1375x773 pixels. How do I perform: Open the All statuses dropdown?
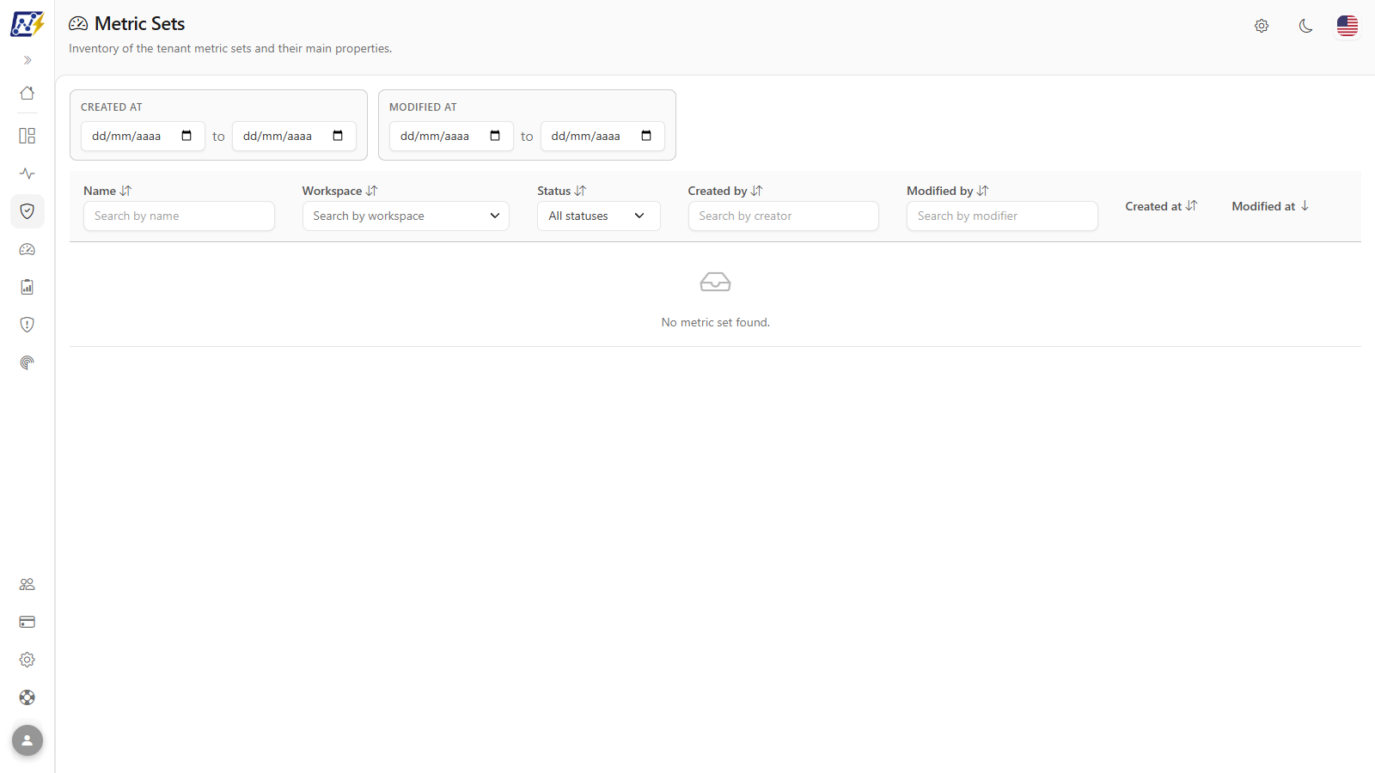tap(599, 216)
